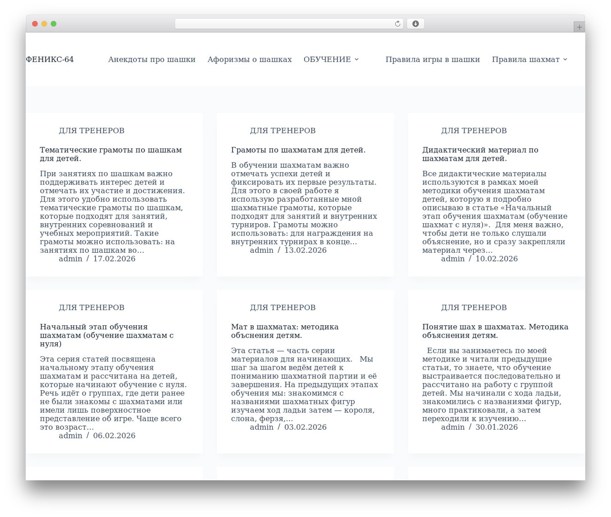The image size is (611, 517).
Task: Add a new tab with plus button
Action: click(579, 27)
